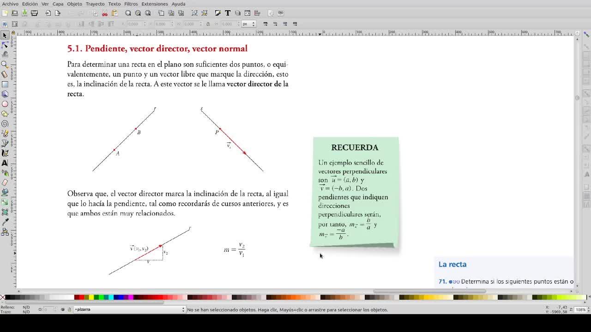
Task: Click the no-color X swatch
Action: [x=2, y=297]
